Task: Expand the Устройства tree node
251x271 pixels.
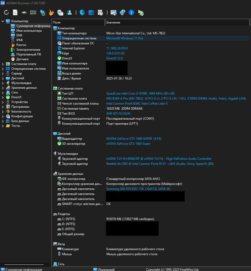Action: [3, 102]
